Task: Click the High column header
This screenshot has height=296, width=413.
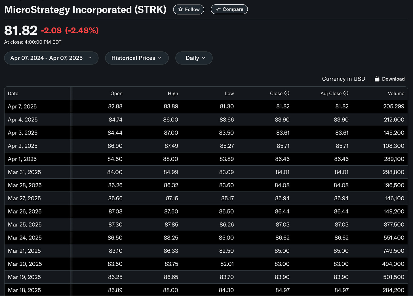Action: pyautogui.click(x=173, y=93)
